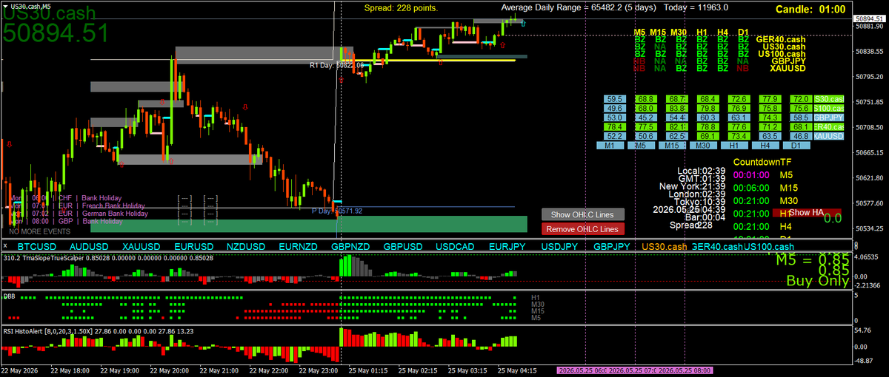889x377 pixels.
Task: Click the current price tag 50894.51 on axis
Action: click(870, 18)
